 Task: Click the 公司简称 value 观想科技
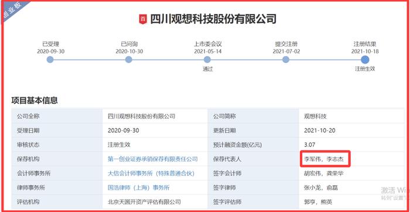(315, 116)
